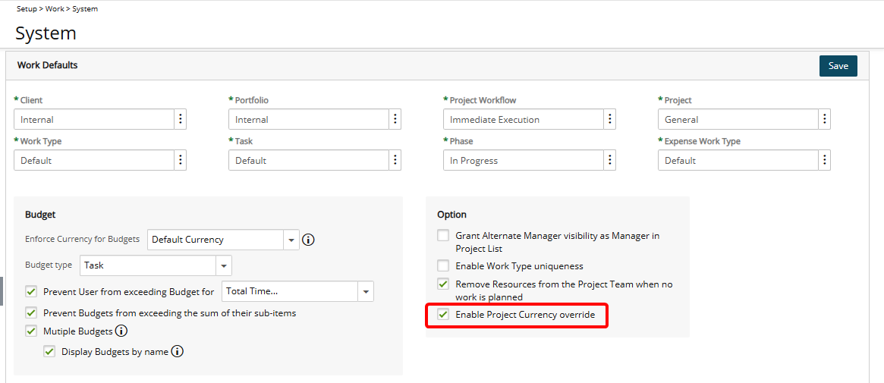Click the Immediate Execution workflow field
Viewport: 884px width, 383px height.
tap(523, 119)
